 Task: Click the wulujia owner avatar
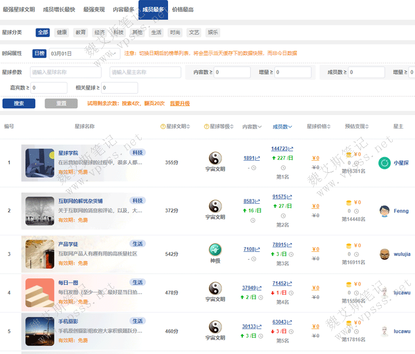point(384,254)
